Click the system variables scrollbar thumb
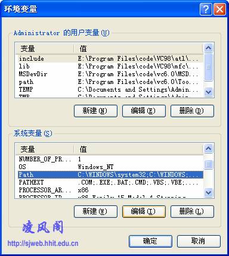Viewport: 229px width, 256px height. [209, 164]
